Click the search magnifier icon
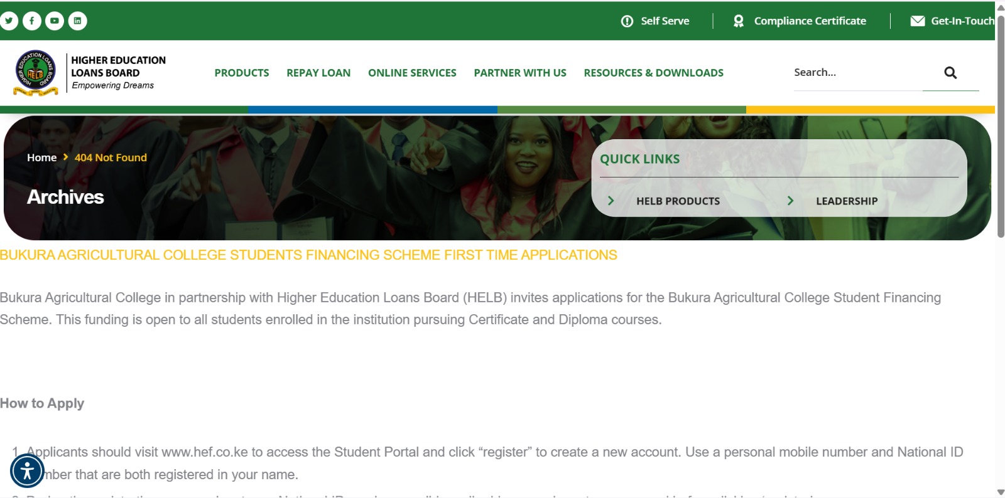1005x498 pixels. click(950, 73)
